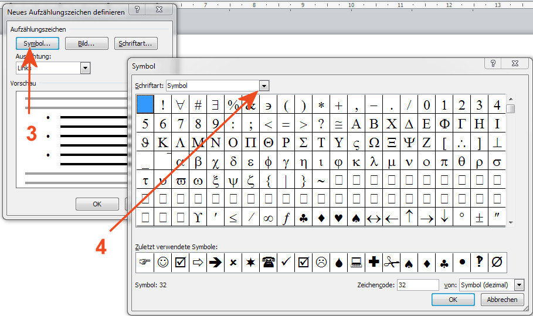This screenshot has width=533, height=316.
Task: Choose the telephone symbol in recent symbols
Action: (x=268, y=263)
